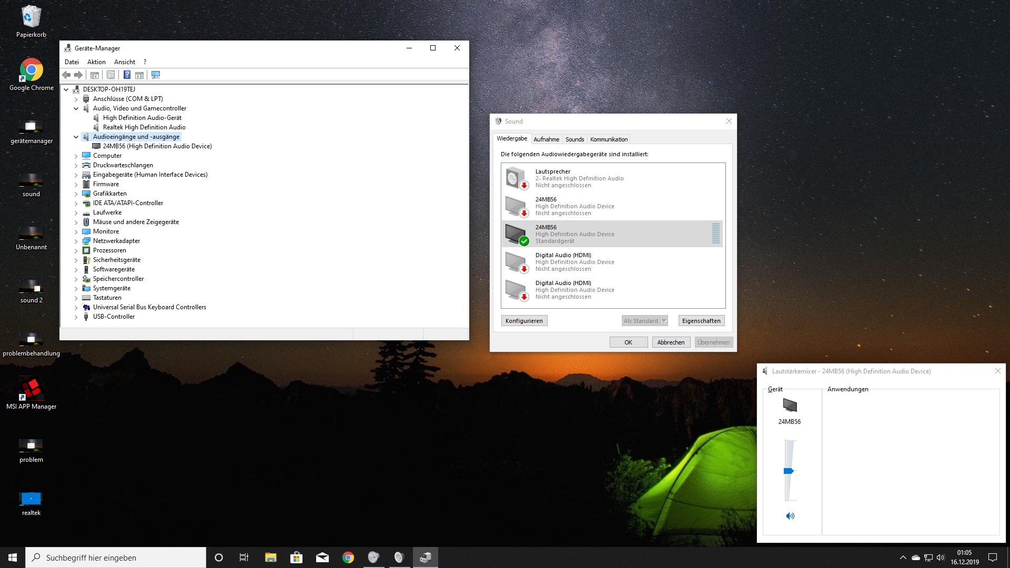Click Scan for hardware changes toolbar icon
This screenshot has width=1010, height=568.
[156, 75]
